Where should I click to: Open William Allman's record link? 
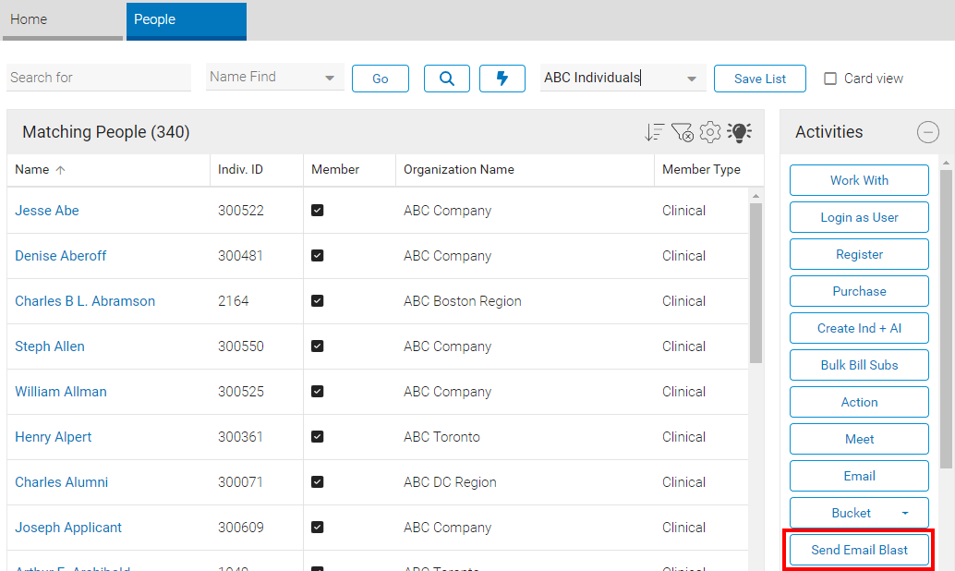pyautogui.click(x=60, y=391)
